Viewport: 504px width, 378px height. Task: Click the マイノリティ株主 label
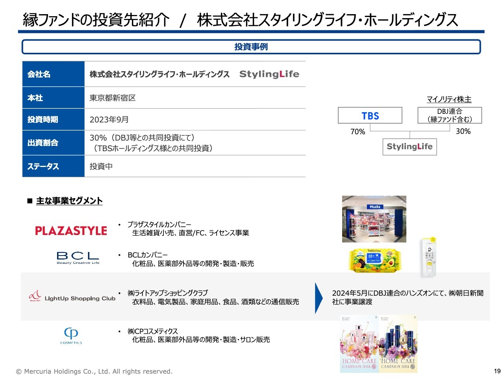click(x=449, y=100)
